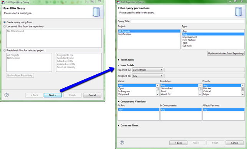The image size is (247, 149).
Task: Collapse the Issue Details section
Action: point(126,65)
